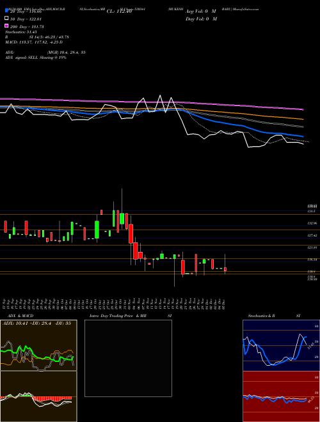Click the 'Stochastics & R' panel title
Screen dimensions: 320x422
point(261,316)
